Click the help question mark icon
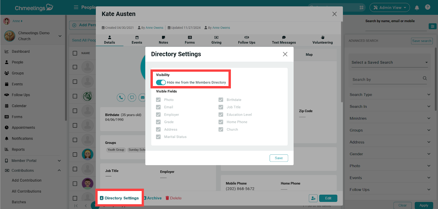438x209 pixels. point(428,7)
